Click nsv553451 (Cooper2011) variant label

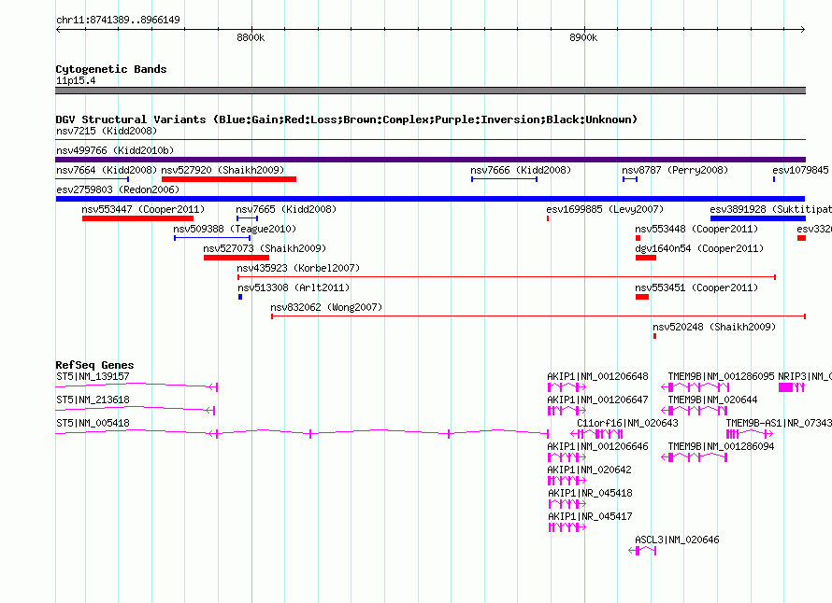[x=696, y=287]
